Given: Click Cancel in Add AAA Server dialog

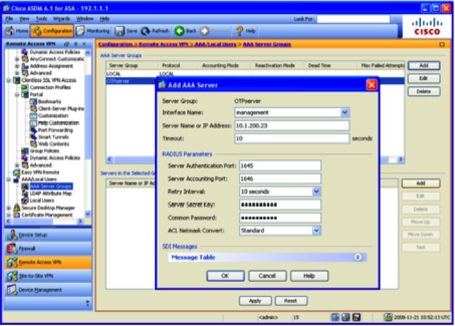Looking at the screenshot, I should coord(267,276).
